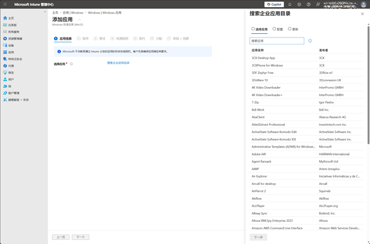Open the notifications bell

pyautogui.click(x=290, y=4)
